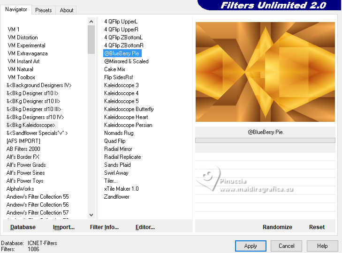Click the empty slider bar under @BlueBerry Pie
The height and width of the screenshot is (253, 342).
point(265,140)
